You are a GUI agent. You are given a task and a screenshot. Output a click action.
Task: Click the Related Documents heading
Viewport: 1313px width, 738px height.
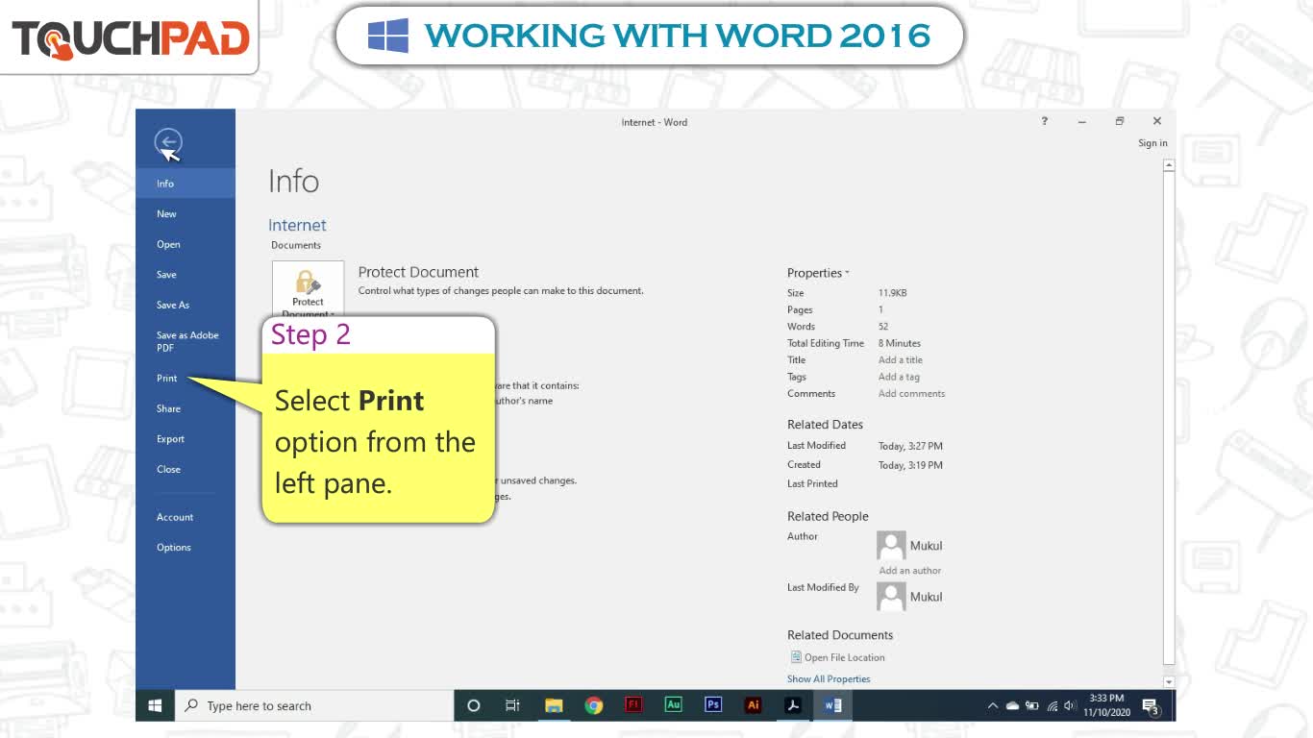point(840,635)
